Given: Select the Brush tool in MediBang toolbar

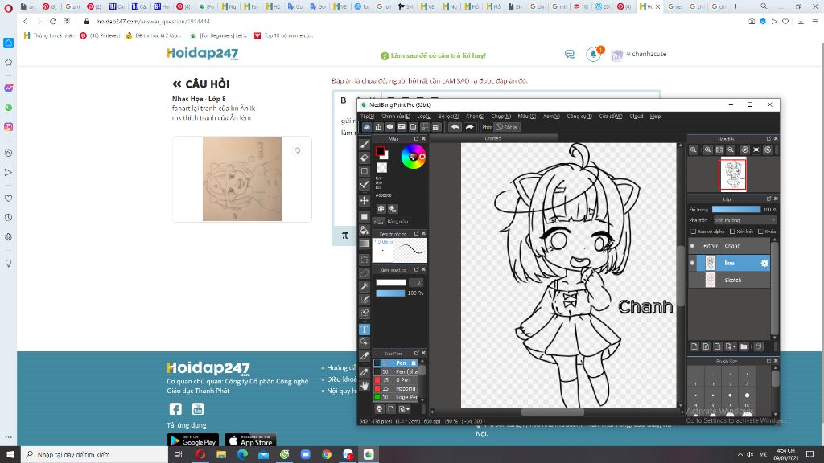Looking at the screenshot, I should (365, 144).
